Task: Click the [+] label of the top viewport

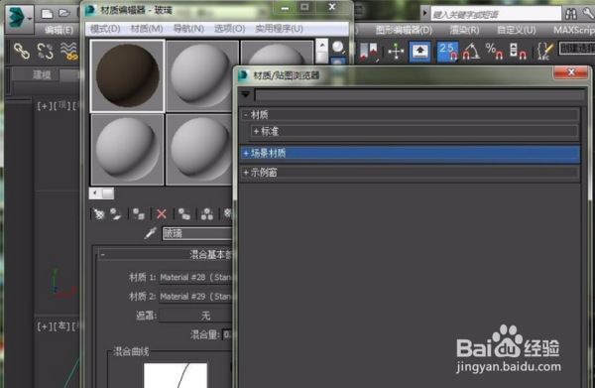Action: 45,106
